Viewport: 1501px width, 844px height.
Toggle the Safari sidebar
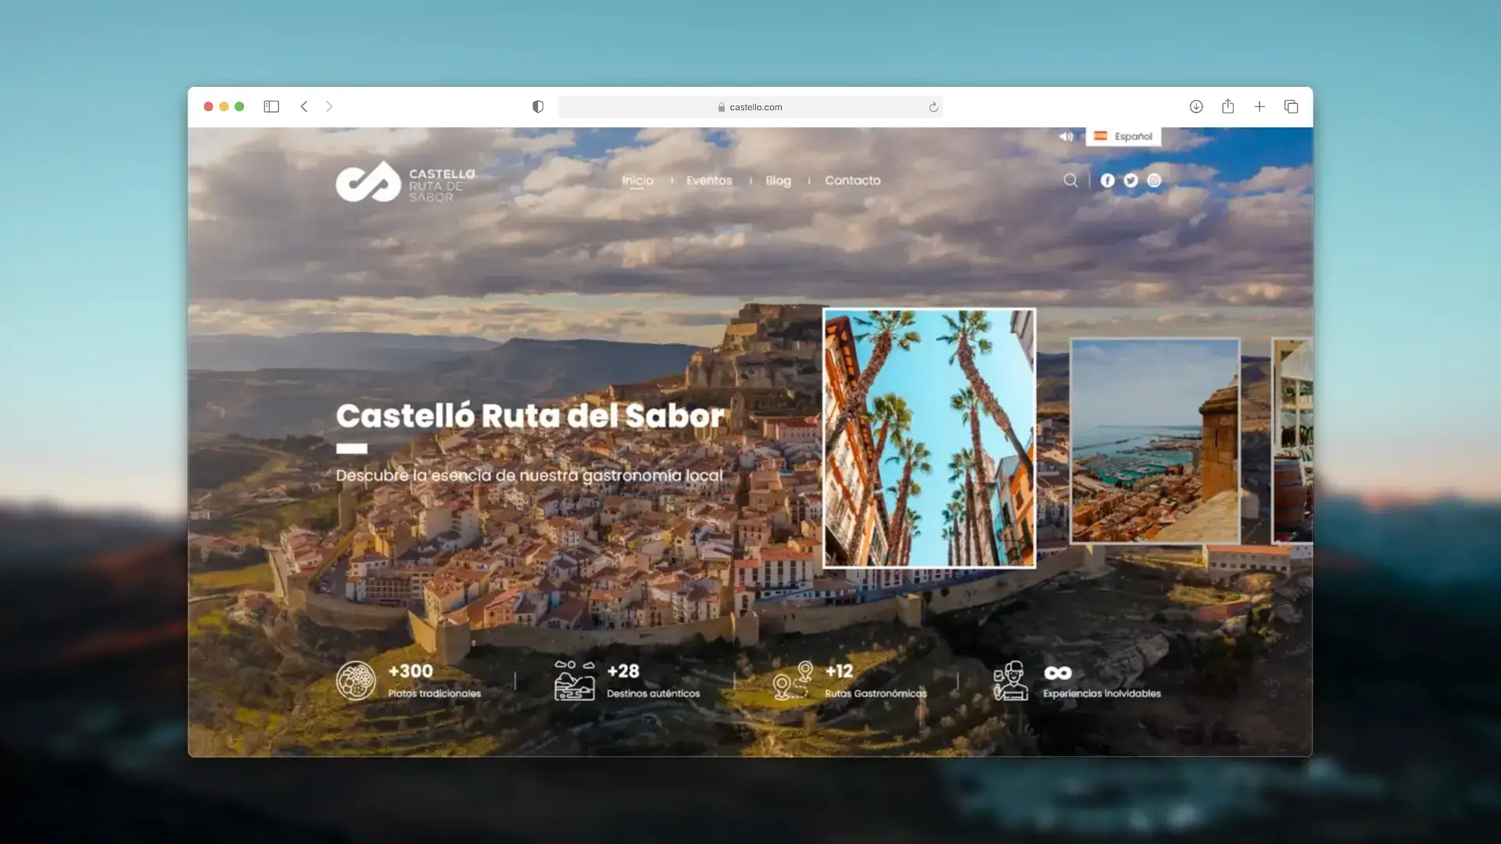click(271, 107)
